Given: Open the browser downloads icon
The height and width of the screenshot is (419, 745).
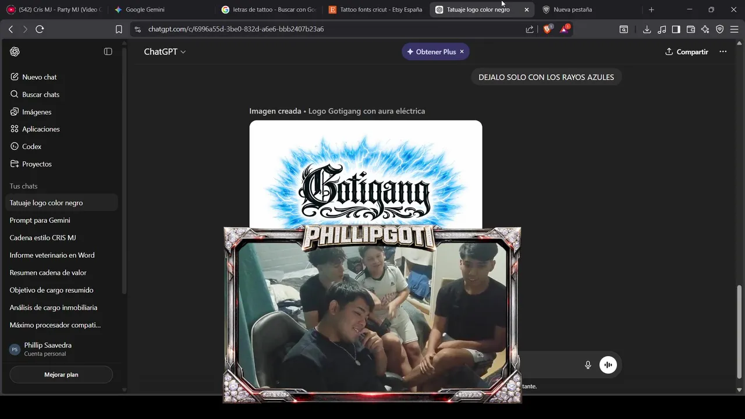Looking at the screenshot, I should [x=647, y=29].
